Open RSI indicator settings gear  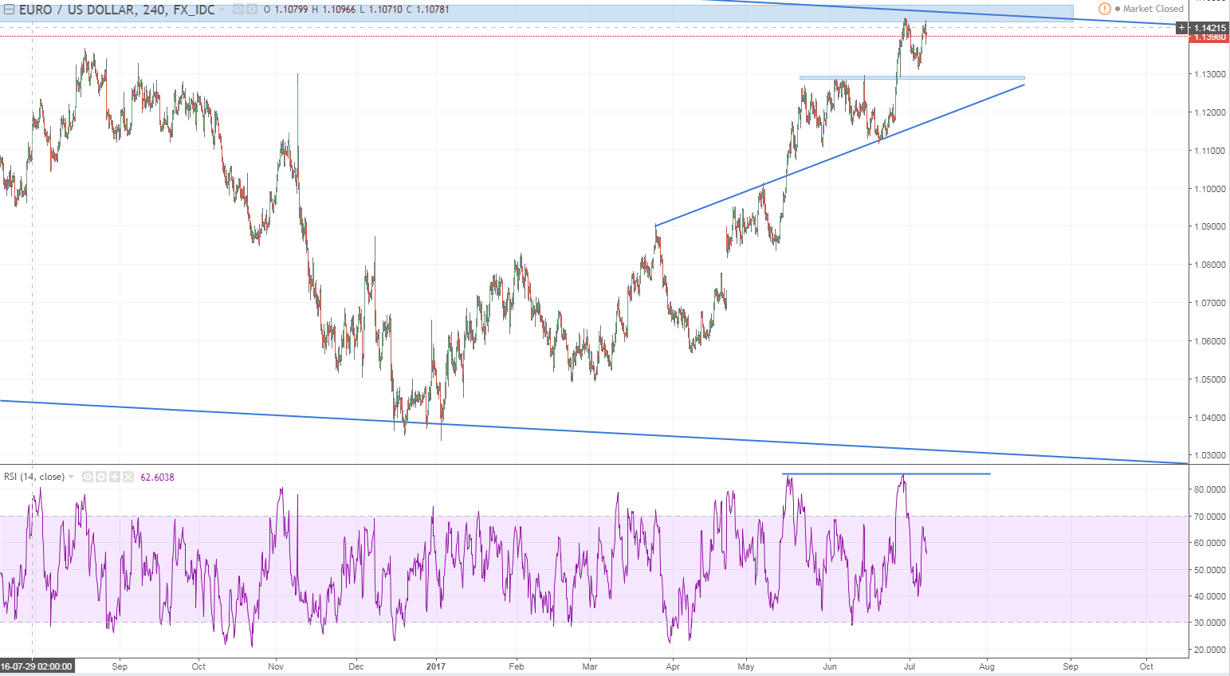point(101,477)
